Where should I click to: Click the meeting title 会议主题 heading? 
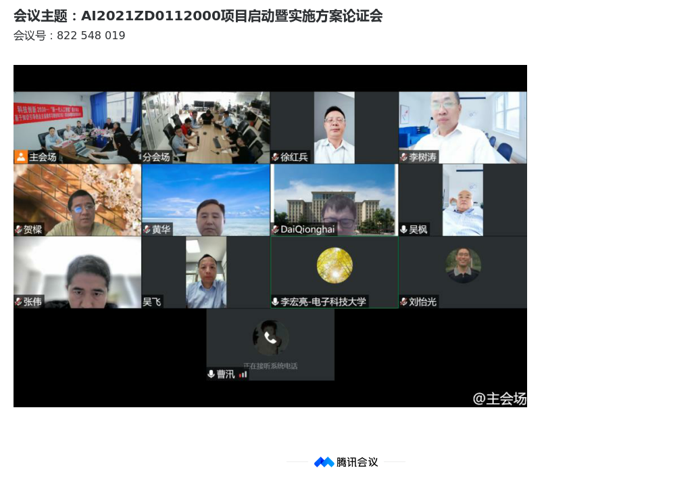pos(198,16)
